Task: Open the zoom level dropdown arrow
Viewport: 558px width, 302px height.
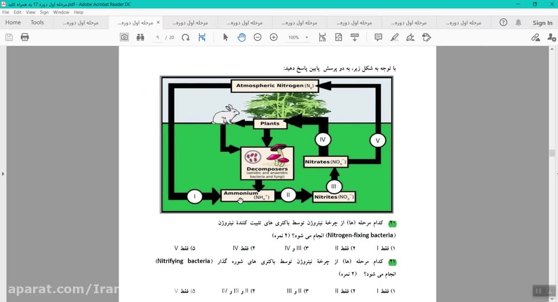Action: (307, 37)
